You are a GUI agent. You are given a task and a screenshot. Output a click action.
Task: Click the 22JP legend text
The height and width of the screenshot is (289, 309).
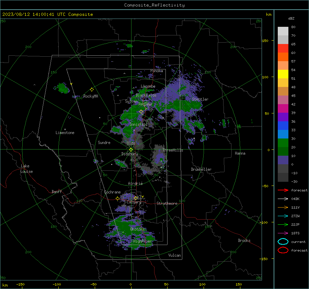pos(295,224)
